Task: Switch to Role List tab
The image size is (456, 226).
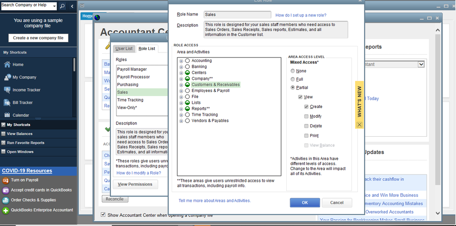Action: [x=147, y=48]
